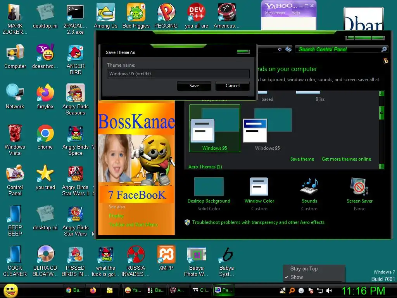Open the address bar dropdown arrow
The width and height of the screenshot is (397, 298).
tap(280, 49)
